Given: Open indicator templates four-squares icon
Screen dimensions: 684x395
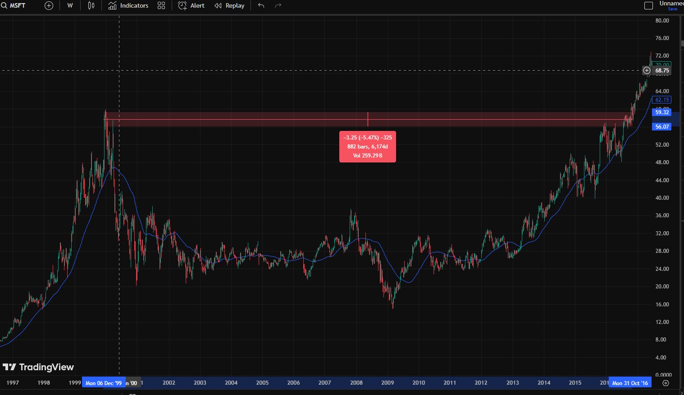Looking at the screenshot, I should pos(161,6).
